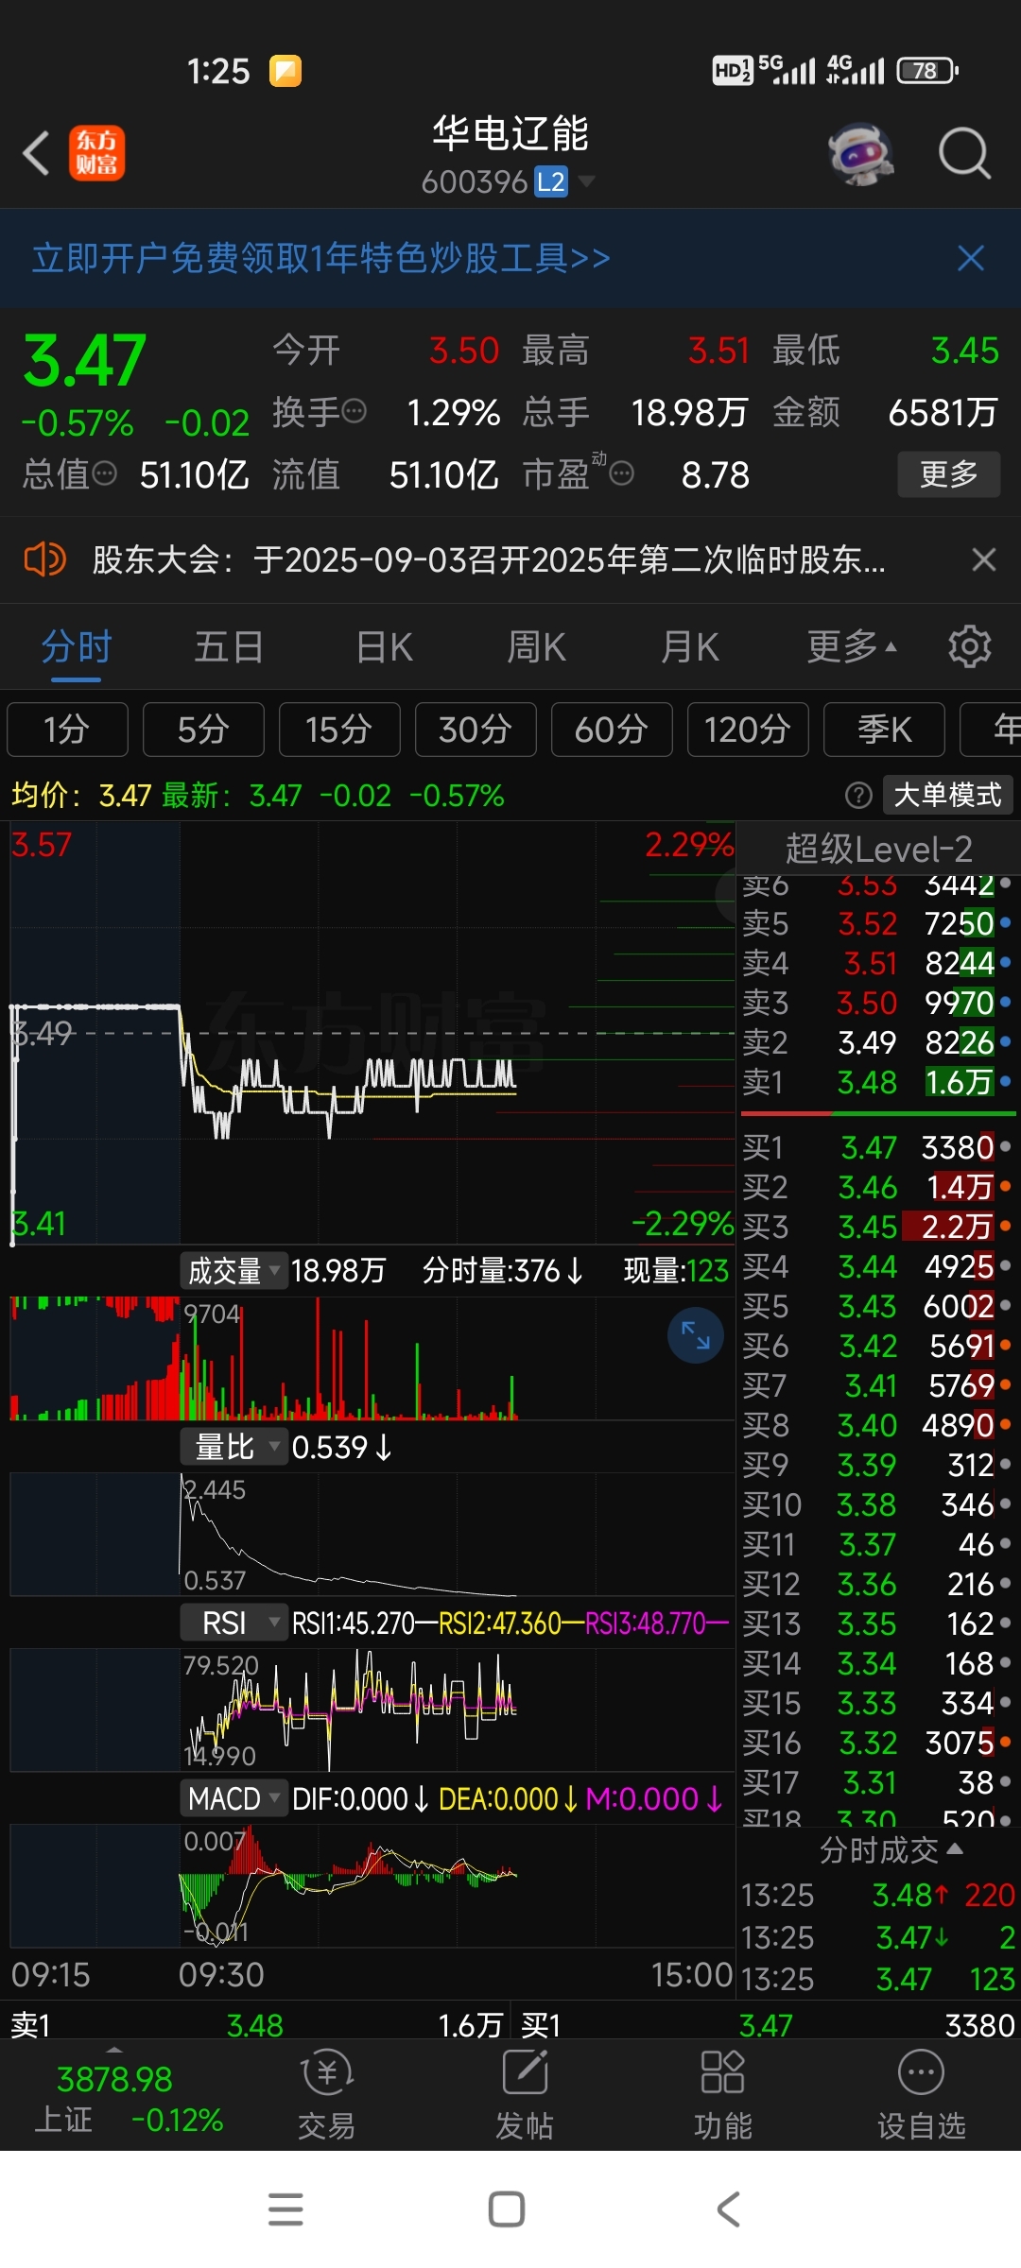Image resolution: width=1021 pixels, height=2268 pixels.
Task: Select the 60分 period button
Action: 612,730
